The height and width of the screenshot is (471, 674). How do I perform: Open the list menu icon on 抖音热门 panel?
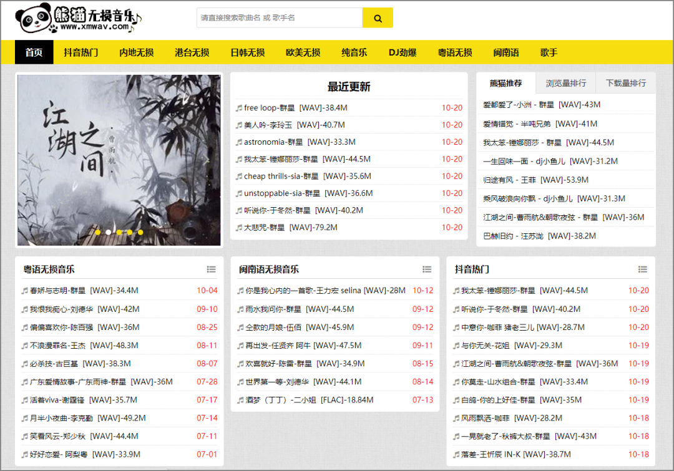coord(643,269)
